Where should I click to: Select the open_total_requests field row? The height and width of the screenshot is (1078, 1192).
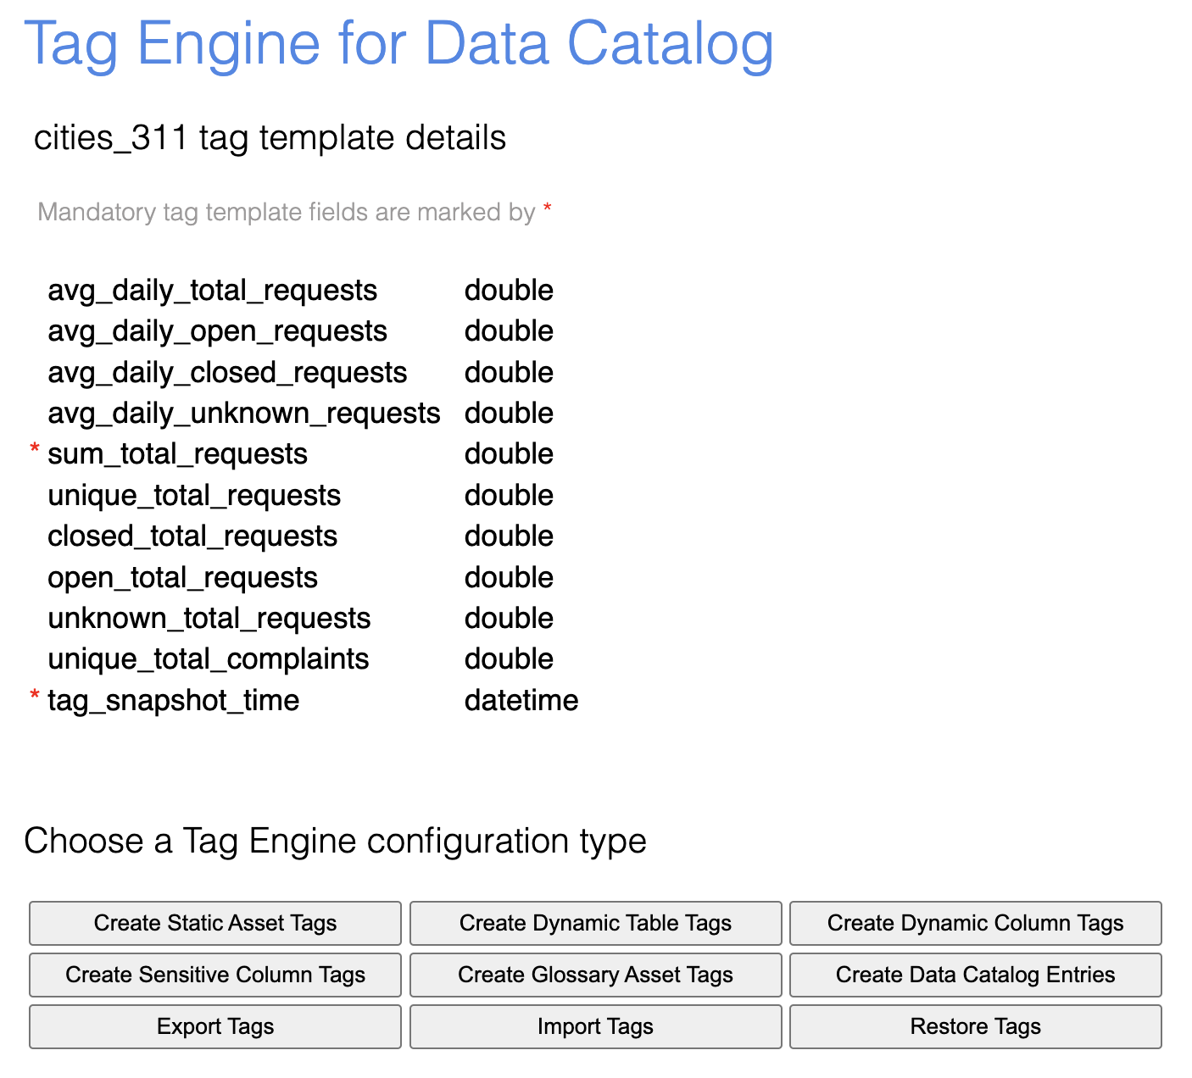pyautogui.click(x=182, y=577)
